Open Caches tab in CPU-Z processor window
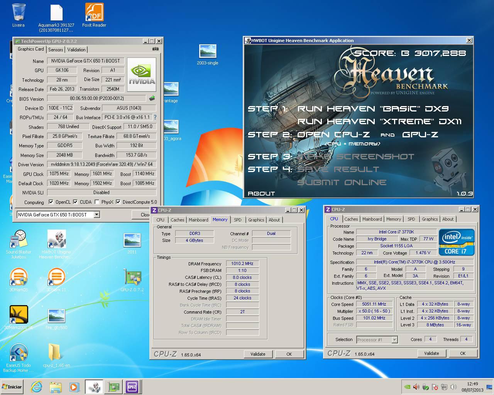The height and width of the screenshot is (395, 494). (351, 219)
